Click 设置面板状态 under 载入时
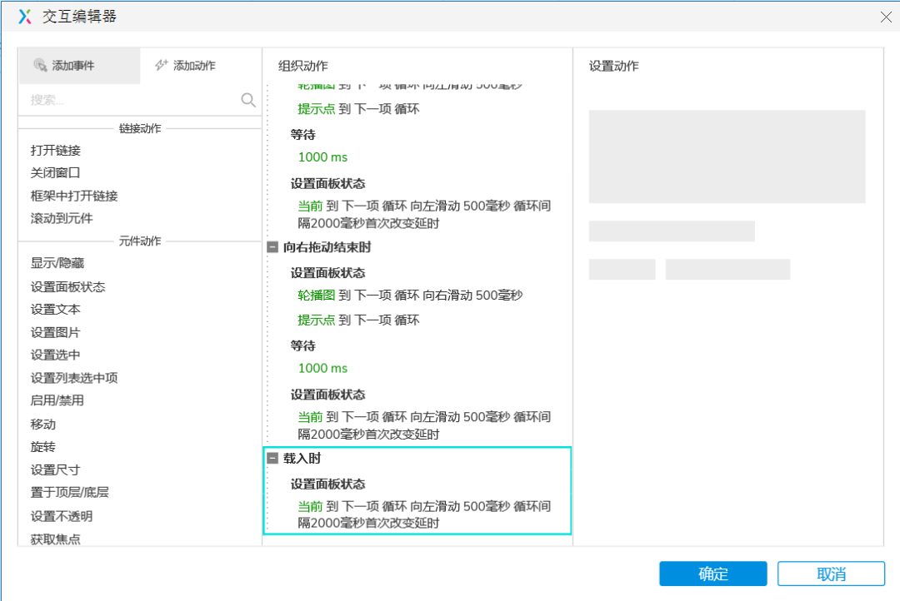This screenshot has height=601, width=900. [x=327, y=484]
